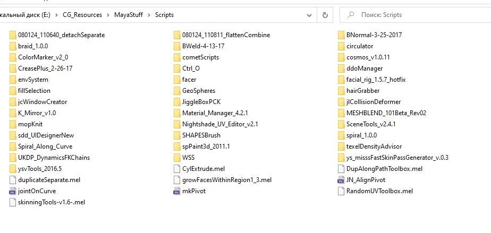Select duplicateSeparate.mel file icon
This screenshot has width=491, height=233.
coord(13,180)
